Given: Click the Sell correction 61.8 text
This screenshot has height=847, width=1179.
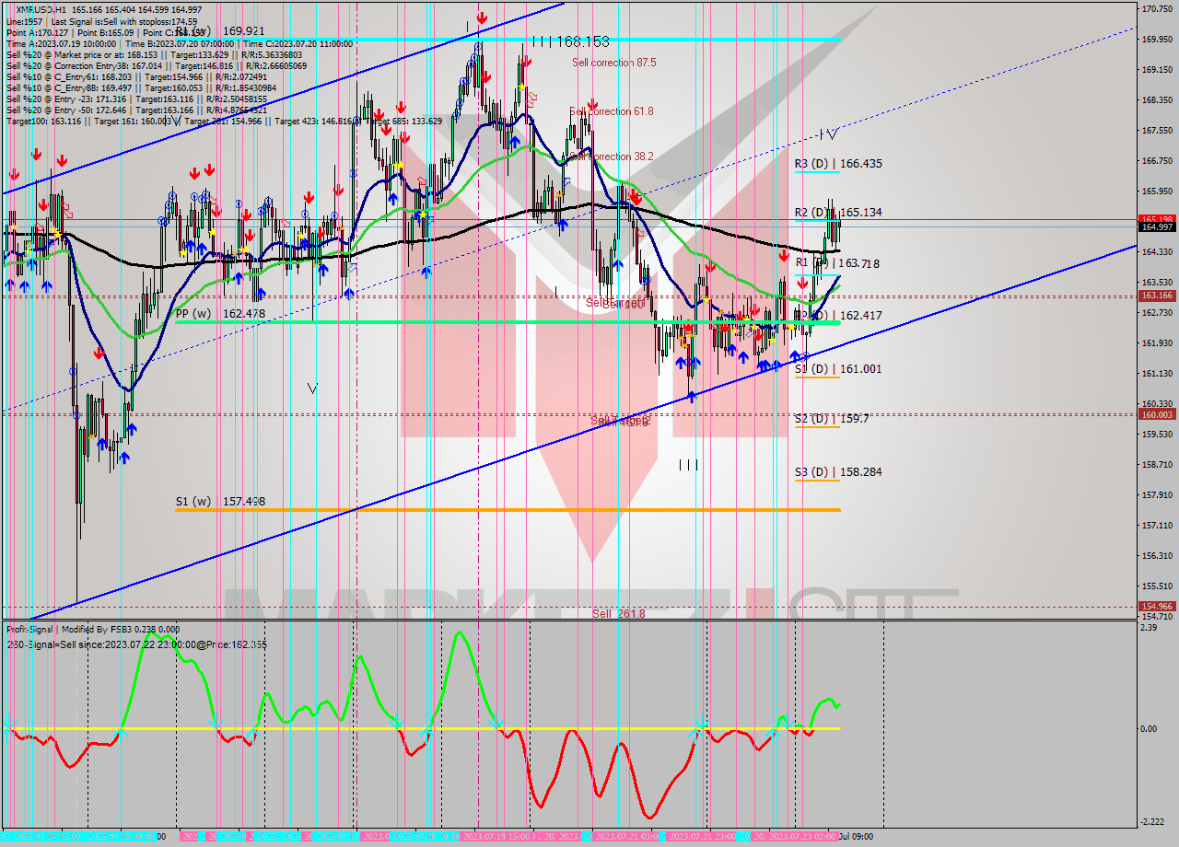Looking at the screenshot, I should click(x=612, y=111).
